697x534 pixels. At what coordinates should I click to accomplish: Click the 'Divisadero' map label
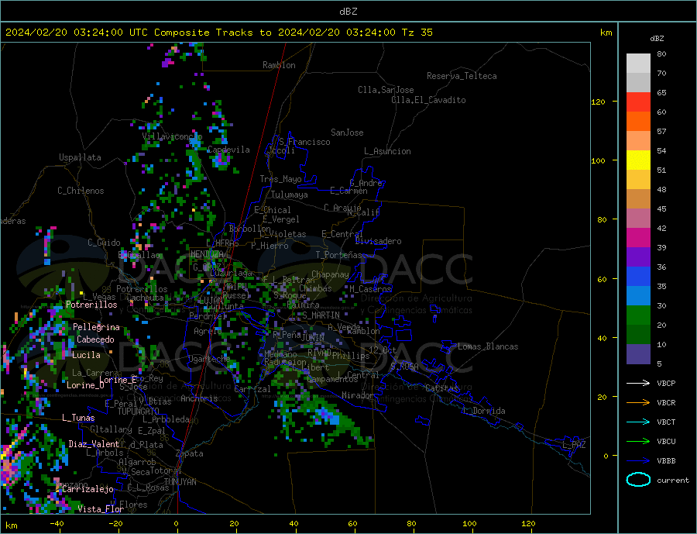[x=378, y=241]
